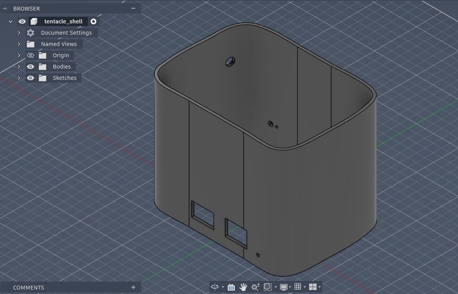This screenshot has height=294, width=458.
Task: Click the Bodies folder icon
Action: click(x=42, y=67)
